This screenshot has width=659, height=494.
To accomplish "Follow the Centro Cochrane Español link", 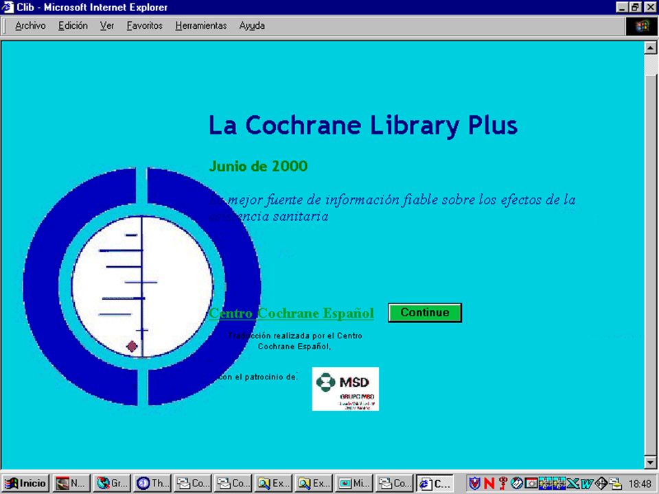I will pos(291,313).
